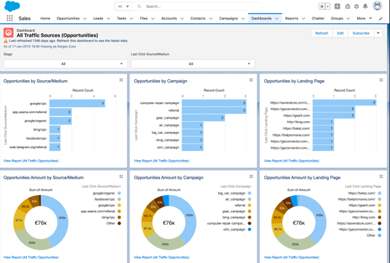
Task: Click the Refresh button
Action: (x=322, y=33)
